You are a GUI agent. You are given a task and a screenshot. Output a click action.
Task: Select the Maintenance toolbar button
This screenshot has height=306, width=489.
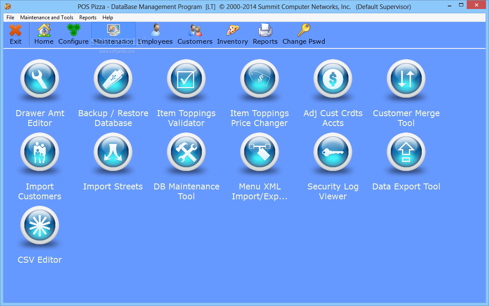pos(114,34)
